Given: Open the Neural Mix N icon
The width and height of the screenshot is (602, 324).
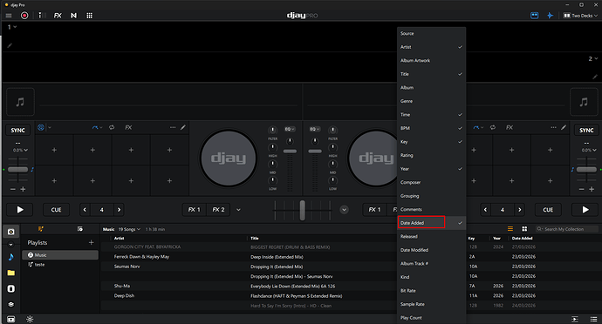Looking at the screenshot, I should click(x=73, y=16).
